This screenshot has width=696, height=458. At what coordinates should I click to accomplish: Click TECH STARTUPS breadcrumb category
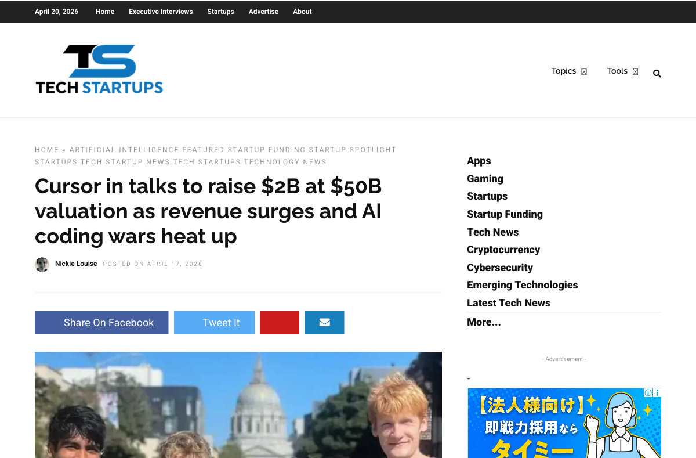[x=207, y=162]
